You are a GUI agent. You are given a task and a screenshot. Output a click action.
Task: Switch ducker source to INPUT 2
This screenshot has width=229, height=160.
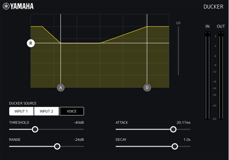click(x=47, y=111)
